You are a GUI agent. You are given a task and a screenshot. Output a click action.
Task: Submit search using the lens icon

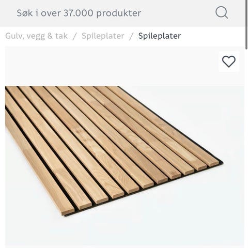tap(222, 12)
